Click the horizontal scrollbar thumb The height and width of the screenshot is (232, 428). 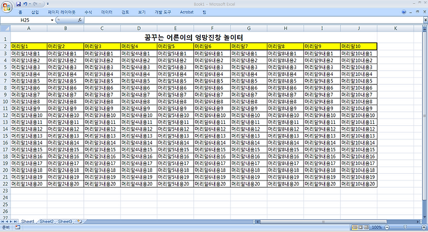323,222
